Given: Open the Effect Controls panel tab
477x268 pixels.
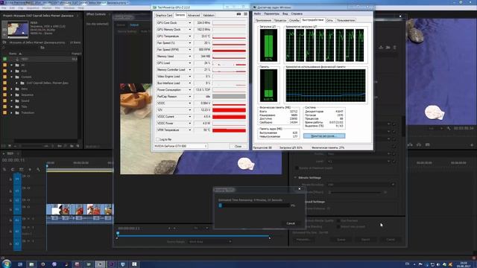Looking at the screenshot, I should coord(96,14).
